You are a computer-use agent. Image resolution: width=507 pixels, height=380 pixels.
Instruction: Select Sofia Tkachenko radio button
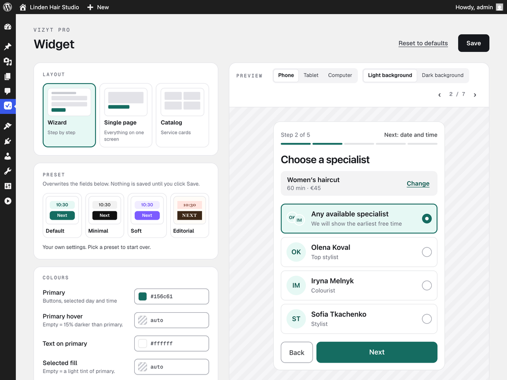click(x=427, y=319)
